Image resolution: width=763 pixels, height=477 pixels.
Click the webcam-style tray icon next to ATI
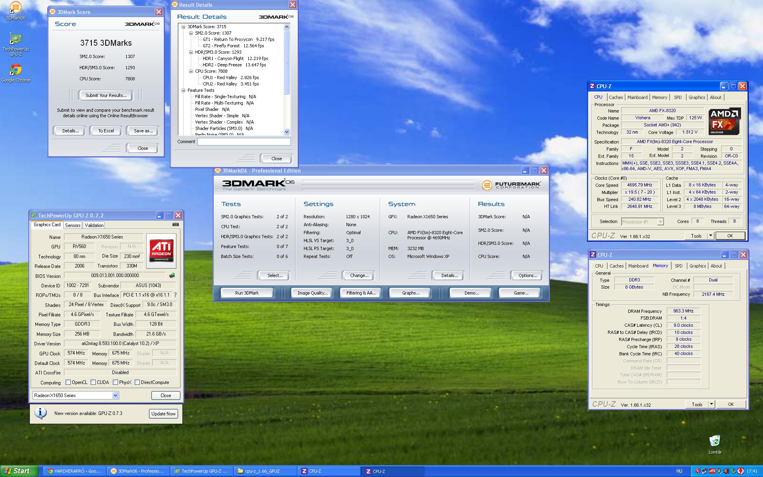[719, 471]
